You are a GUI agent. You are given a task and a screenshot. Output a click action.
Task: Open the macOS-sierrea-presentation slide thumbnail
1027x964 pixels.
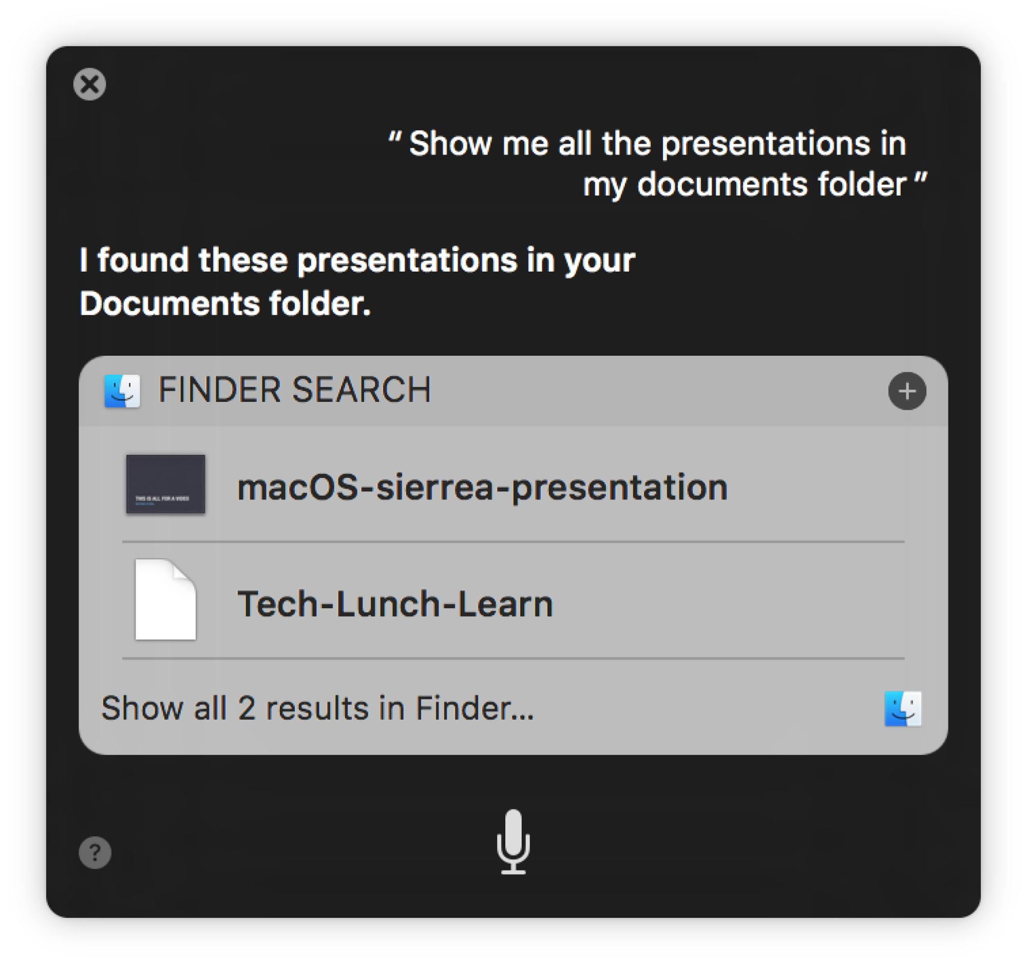165,485
